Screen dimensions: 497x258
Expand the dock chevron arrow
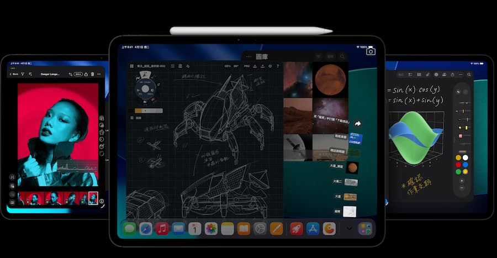pos(350,228)
